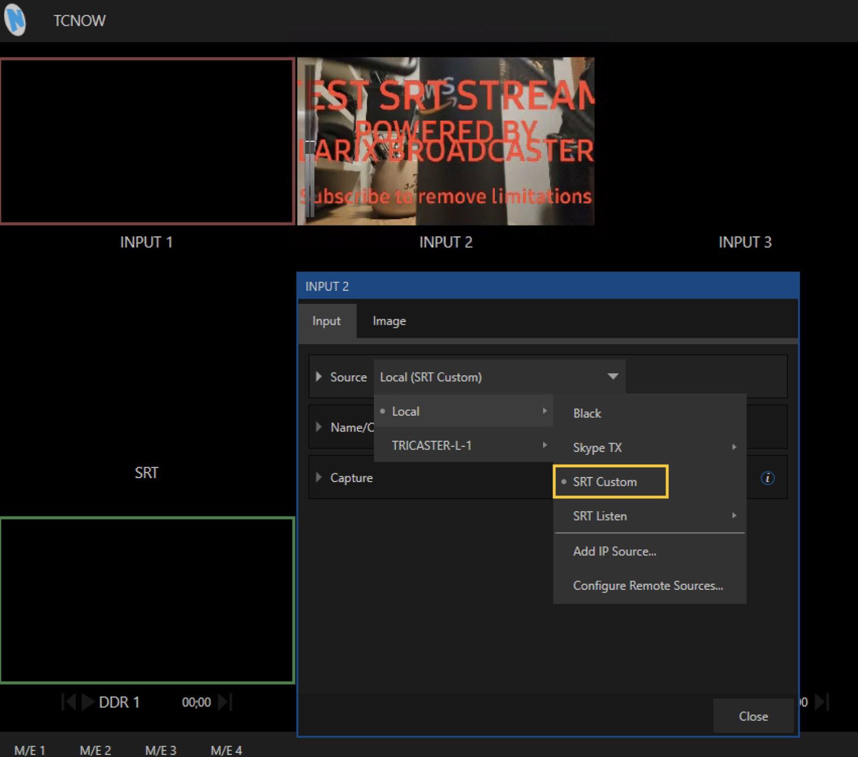Open the info icon in Capture row

point(767,478)
